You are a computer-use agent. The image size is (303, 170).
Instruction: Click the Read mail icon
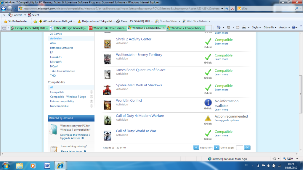(x=238, y=27)
